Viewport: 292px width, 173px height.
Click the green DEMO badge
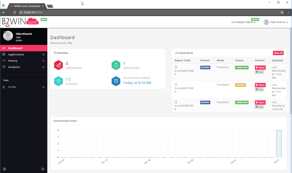click(x=44, y=20)
